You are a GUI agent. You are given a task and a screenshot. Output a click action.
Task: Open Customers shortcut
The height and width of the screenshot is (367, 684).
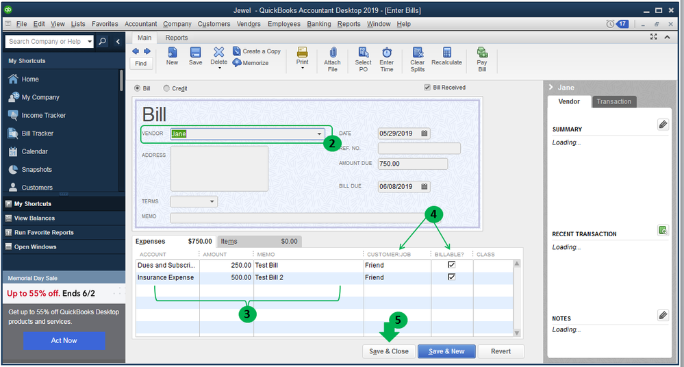37,187
